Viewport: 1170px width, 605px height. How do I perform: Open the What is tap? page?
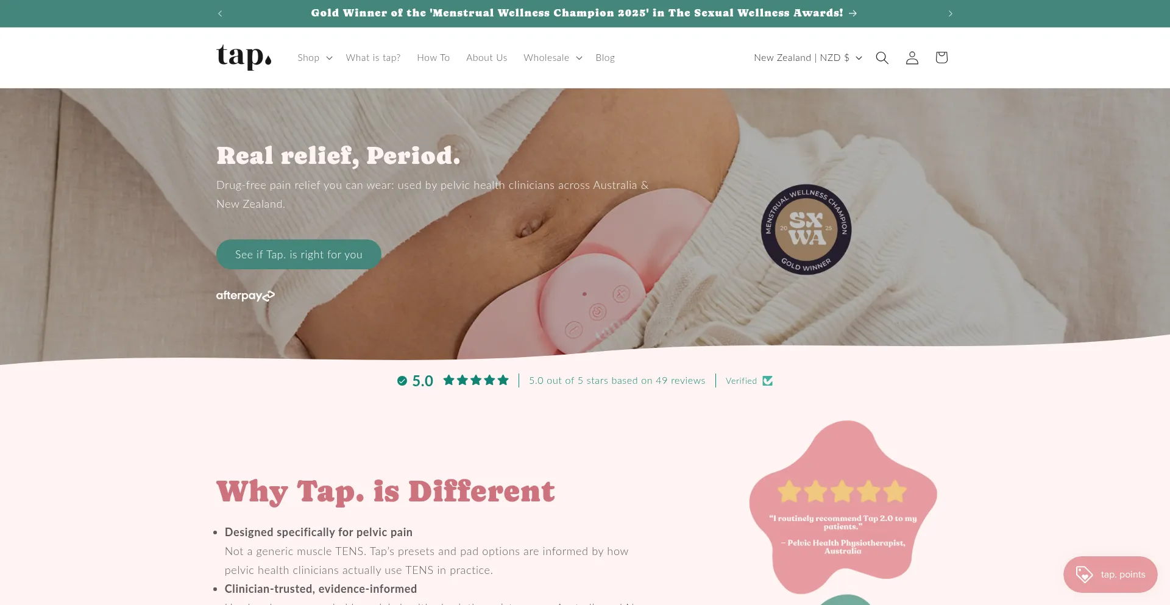point(373,58)
